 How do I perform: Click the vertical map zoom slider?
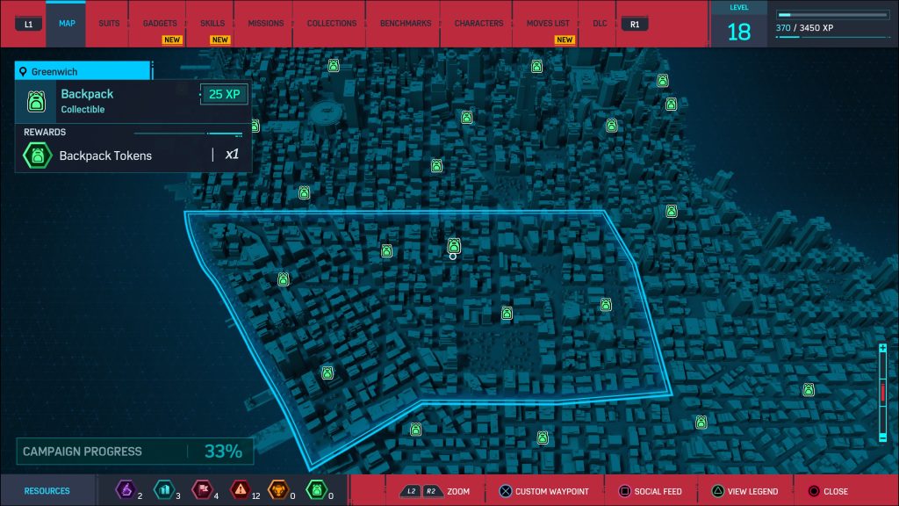coord(883,393)
